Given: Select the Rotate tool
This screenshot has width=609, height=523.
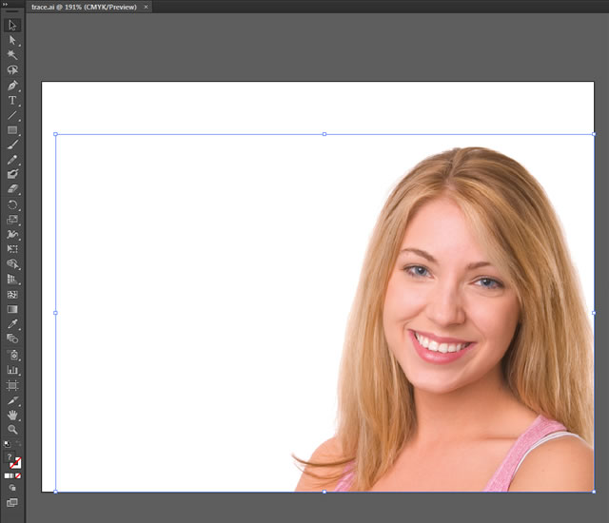Looking at the screenshot, I should click(12, 204).
